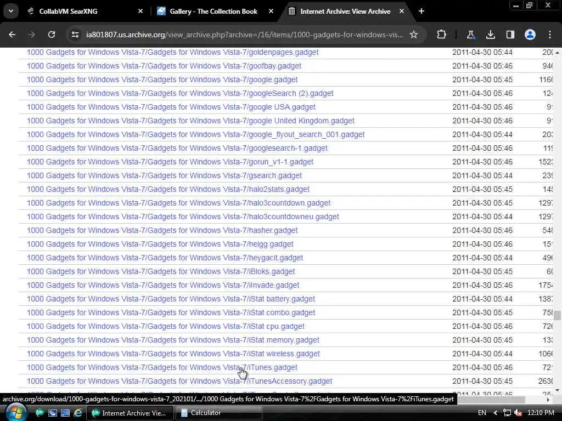Viewport: 562px width, 421px height.
Task: Open the heigg.gadget link
Action: [x=160, y=244]
